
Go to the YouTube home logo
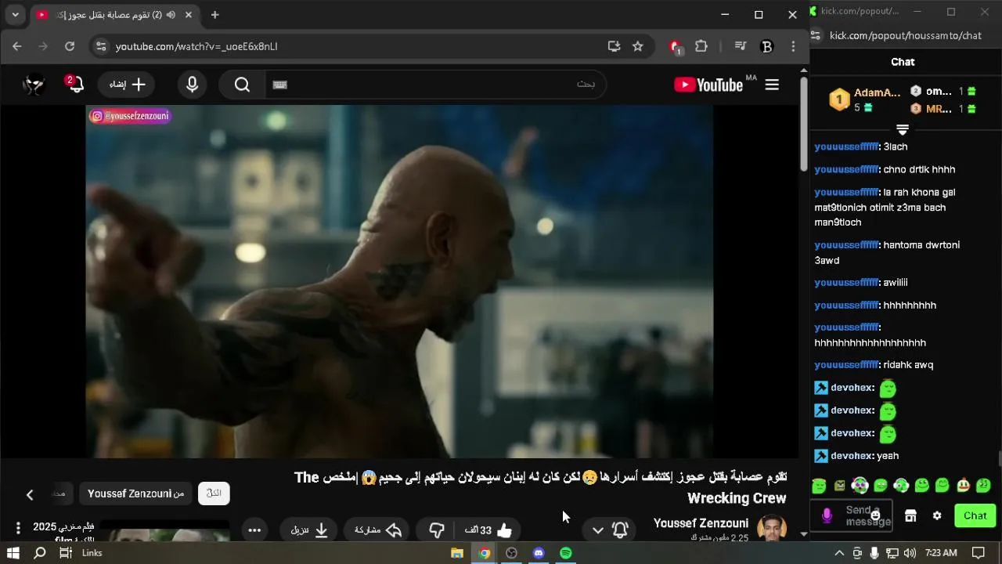708,85
